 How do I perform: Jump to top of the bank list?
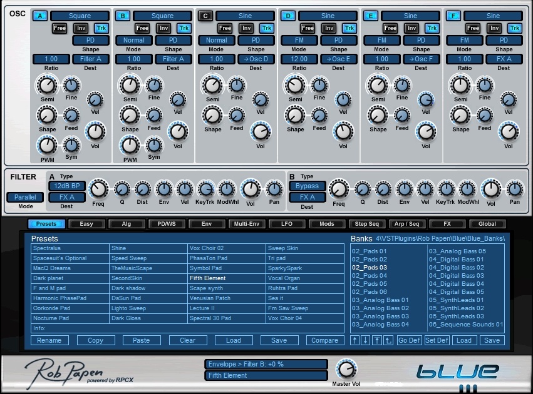(377, 340)
